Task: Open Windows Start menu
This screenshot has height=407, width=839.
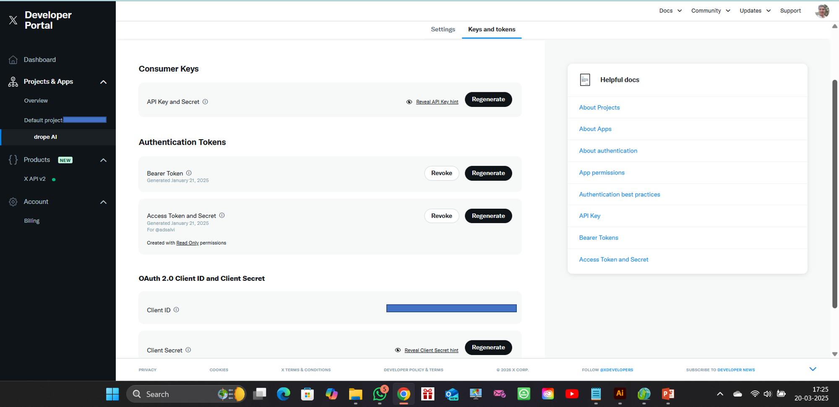Action: coord(112,394)
